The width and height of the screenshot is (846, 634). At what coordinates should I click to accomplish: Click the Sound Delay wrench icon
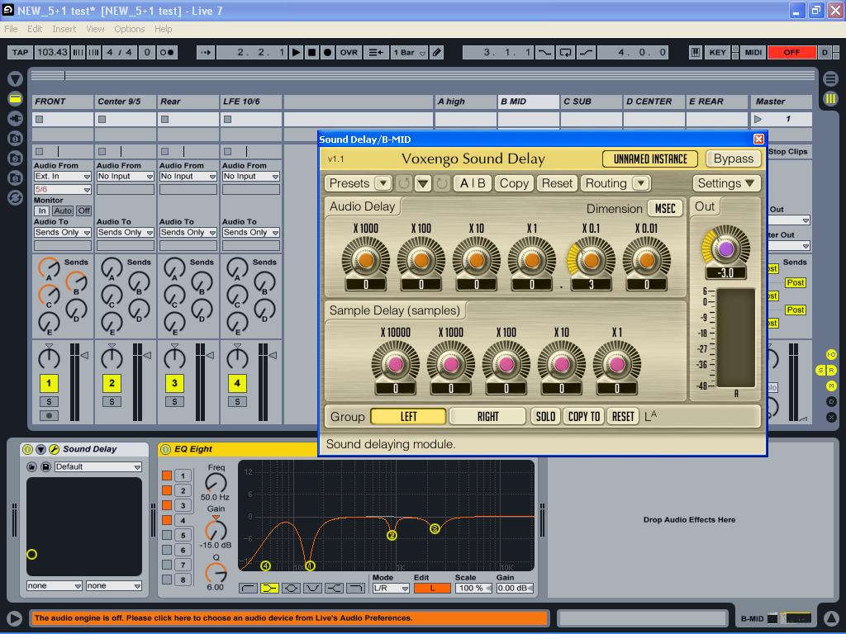click(x=54, y=449)
